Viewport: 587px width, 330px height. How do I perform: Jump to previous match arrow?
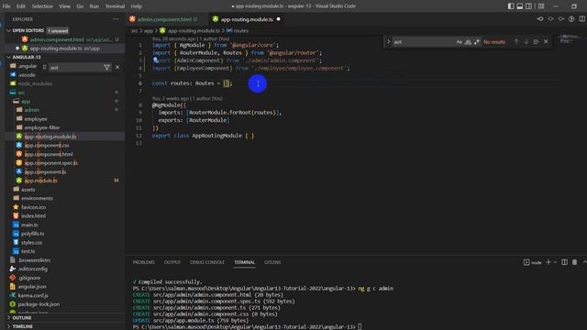pos(516,42)
